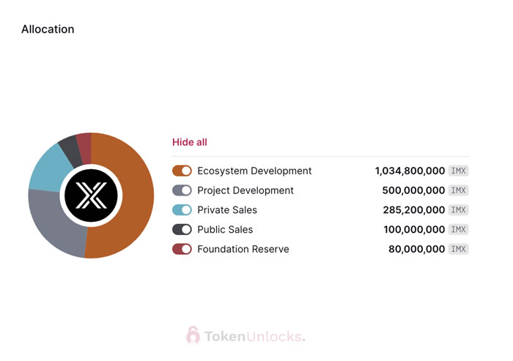Screen dimensions: 513x361
Task: Toggle off Ecosystem Development allocation
Action: 182,171
